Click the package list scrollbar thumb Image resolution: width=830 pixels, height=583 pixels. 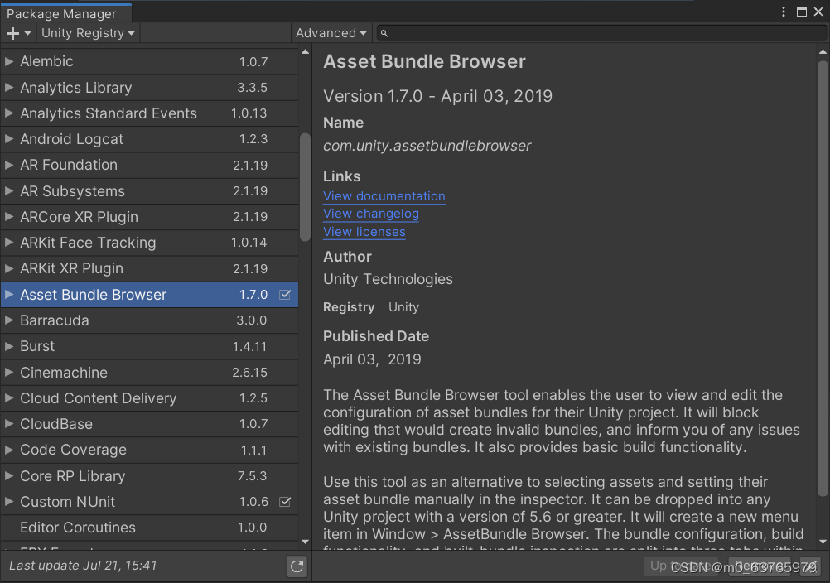point(305,187)
